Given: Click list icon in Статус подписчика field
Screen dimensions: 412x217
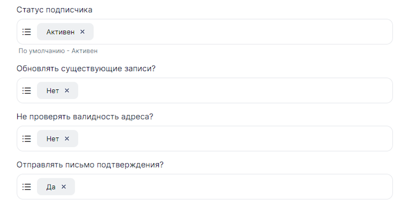Looking at the screenshot, I should [x=26, y=32].
